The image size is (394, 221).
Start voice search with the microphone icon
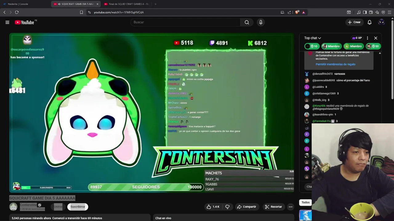[261, 22]
